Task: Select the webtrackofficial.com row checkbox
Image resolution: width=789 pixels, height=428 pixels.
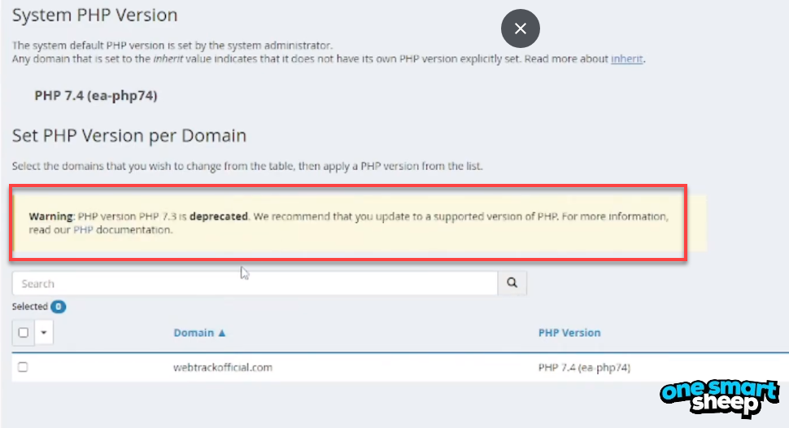Action: [x=23, y=367]
